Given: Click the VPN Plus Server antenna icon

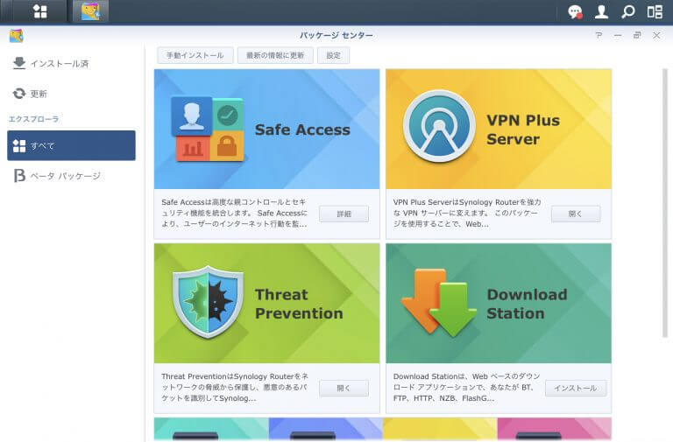Looking at the screenshot, I should point(439,126).
